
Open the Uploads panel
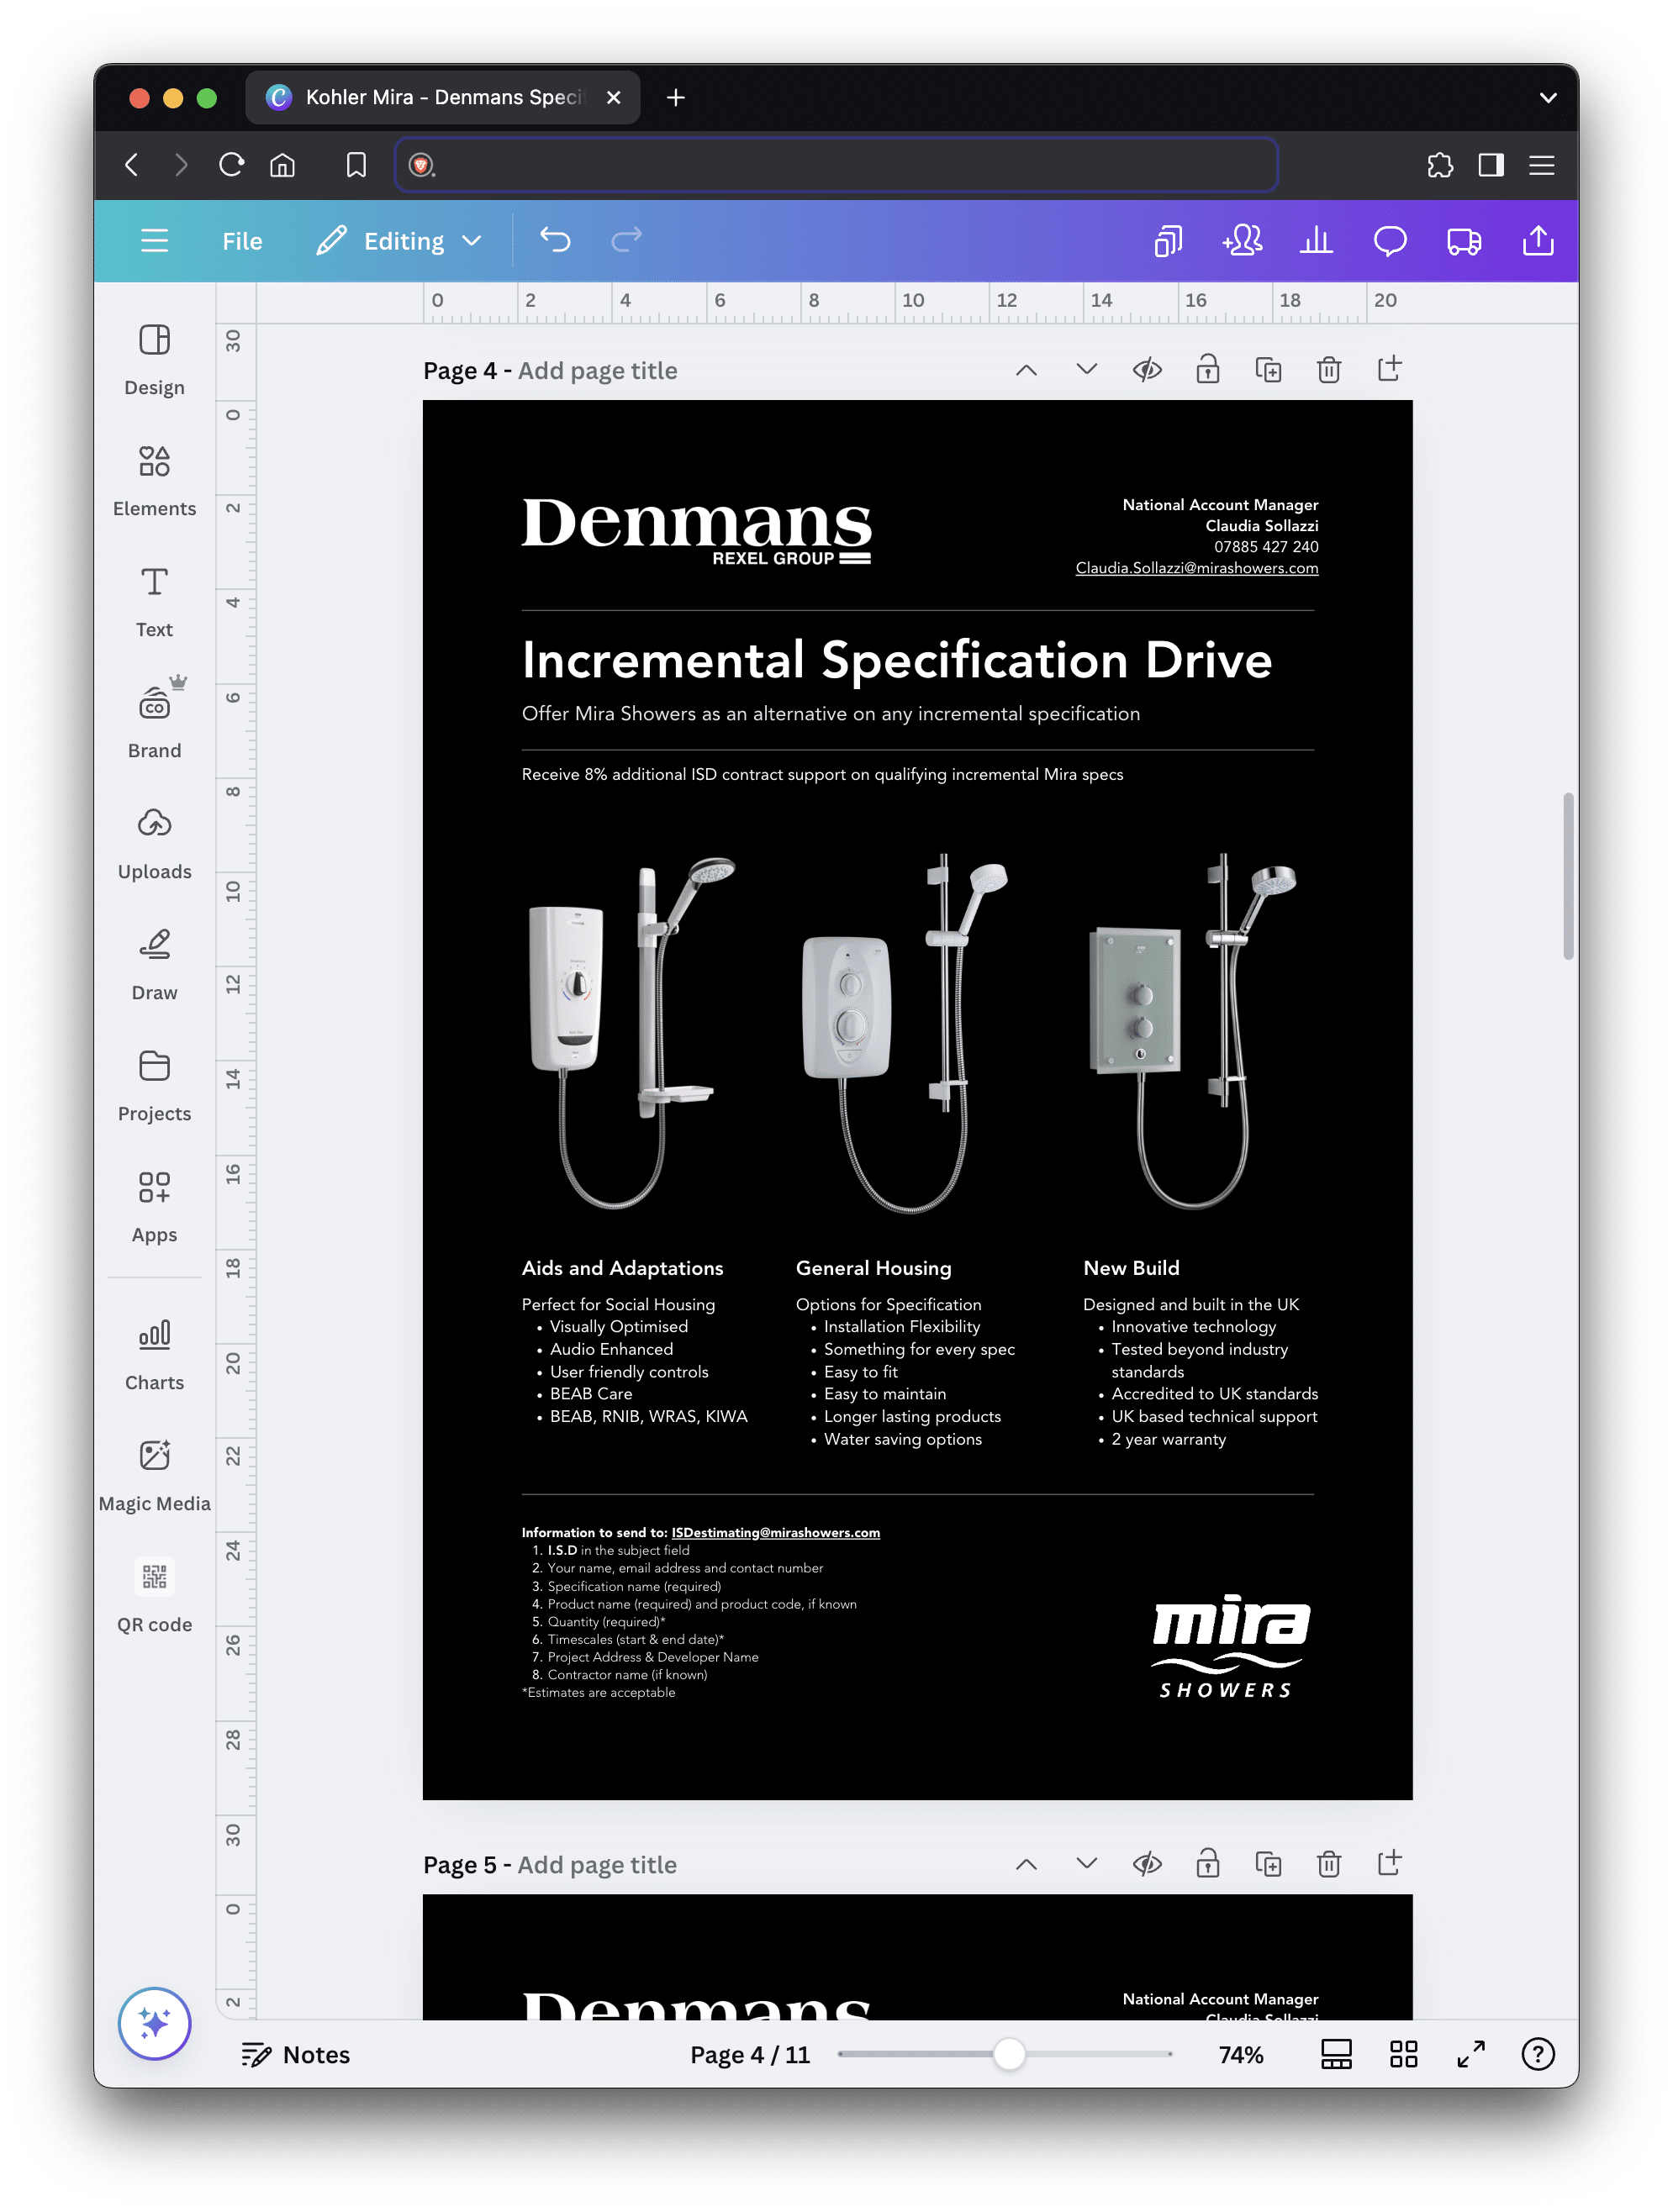click(x=154, y=844)
